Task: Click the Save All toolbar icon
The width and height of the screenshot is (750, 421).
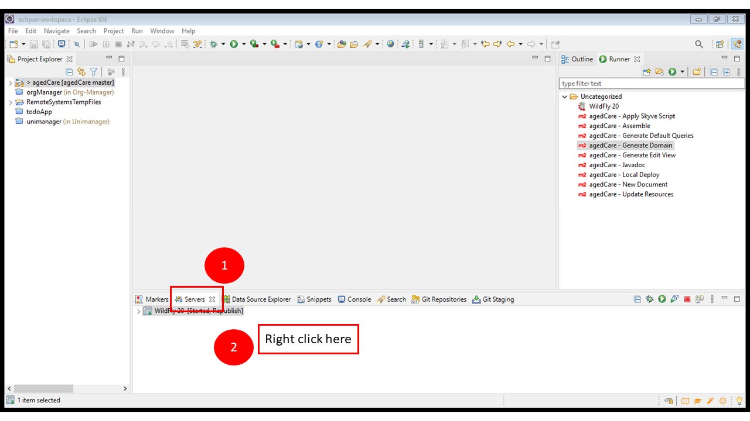Action: click(46, 44)
